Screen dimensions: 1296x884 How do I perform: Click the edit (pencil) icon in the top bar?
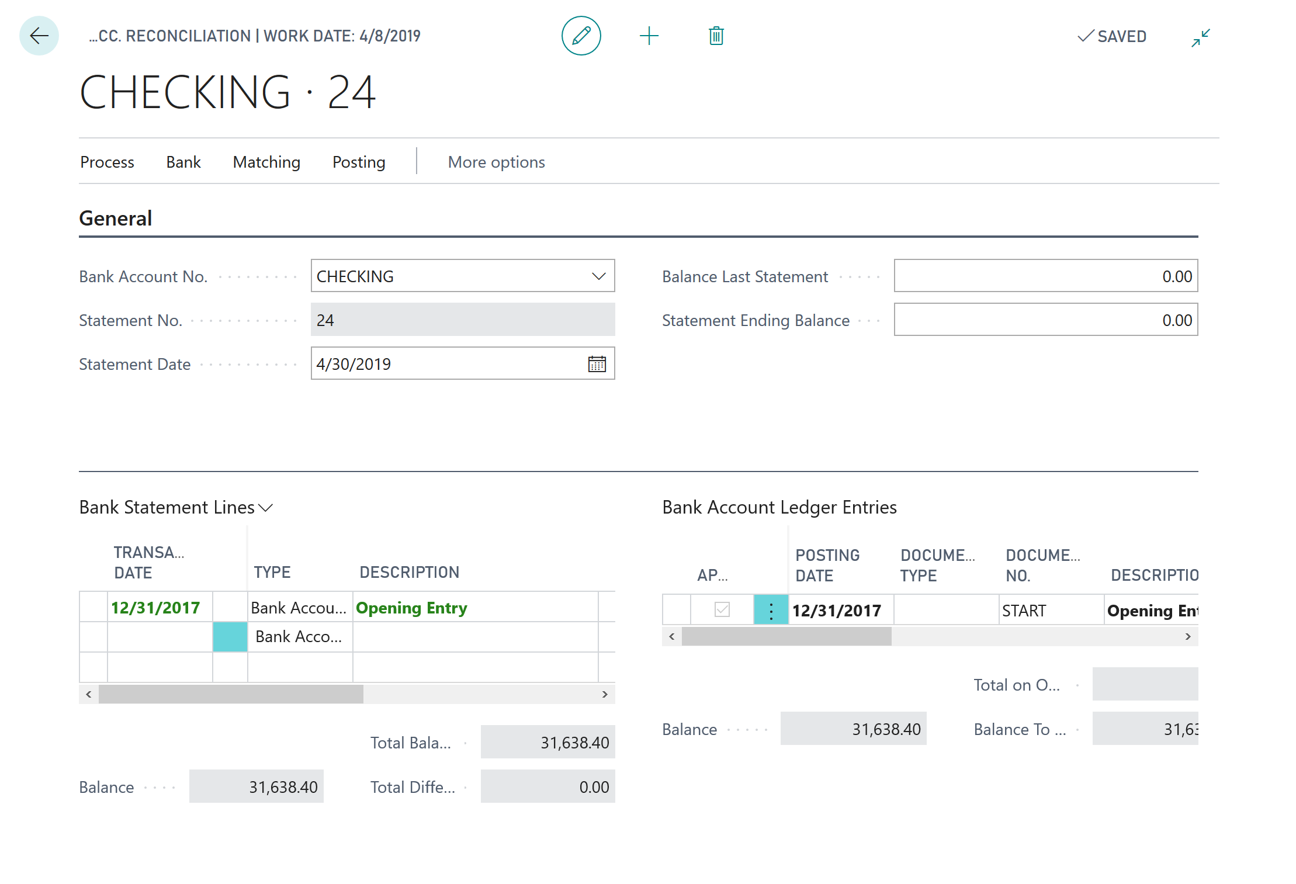coord(581,36)
